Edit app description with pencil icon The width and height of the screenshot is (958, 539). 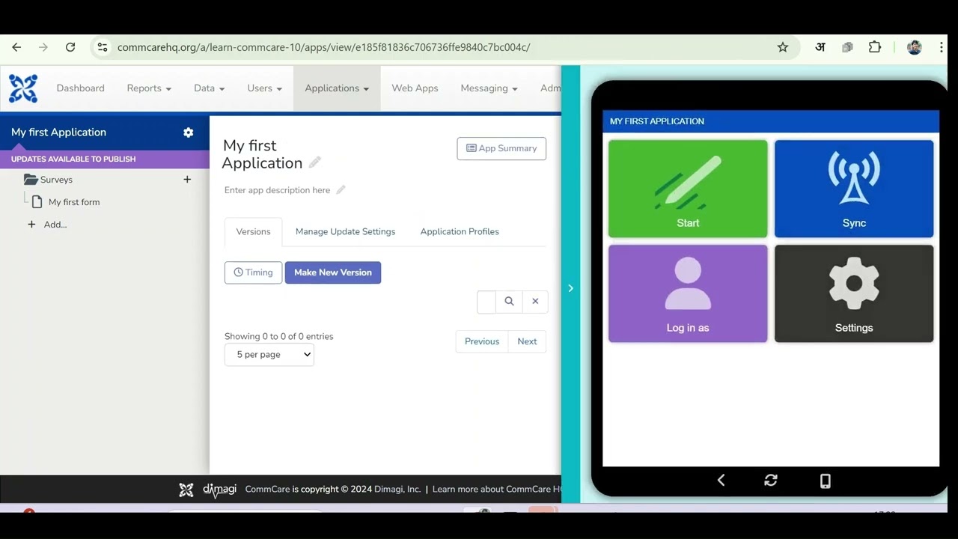[341, 190]
